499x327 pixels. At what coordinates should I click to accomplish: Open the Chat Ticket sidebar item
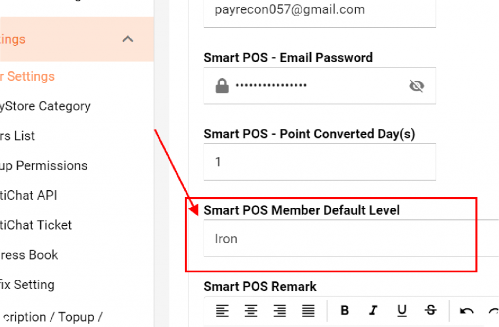click(x=36, y=225)
